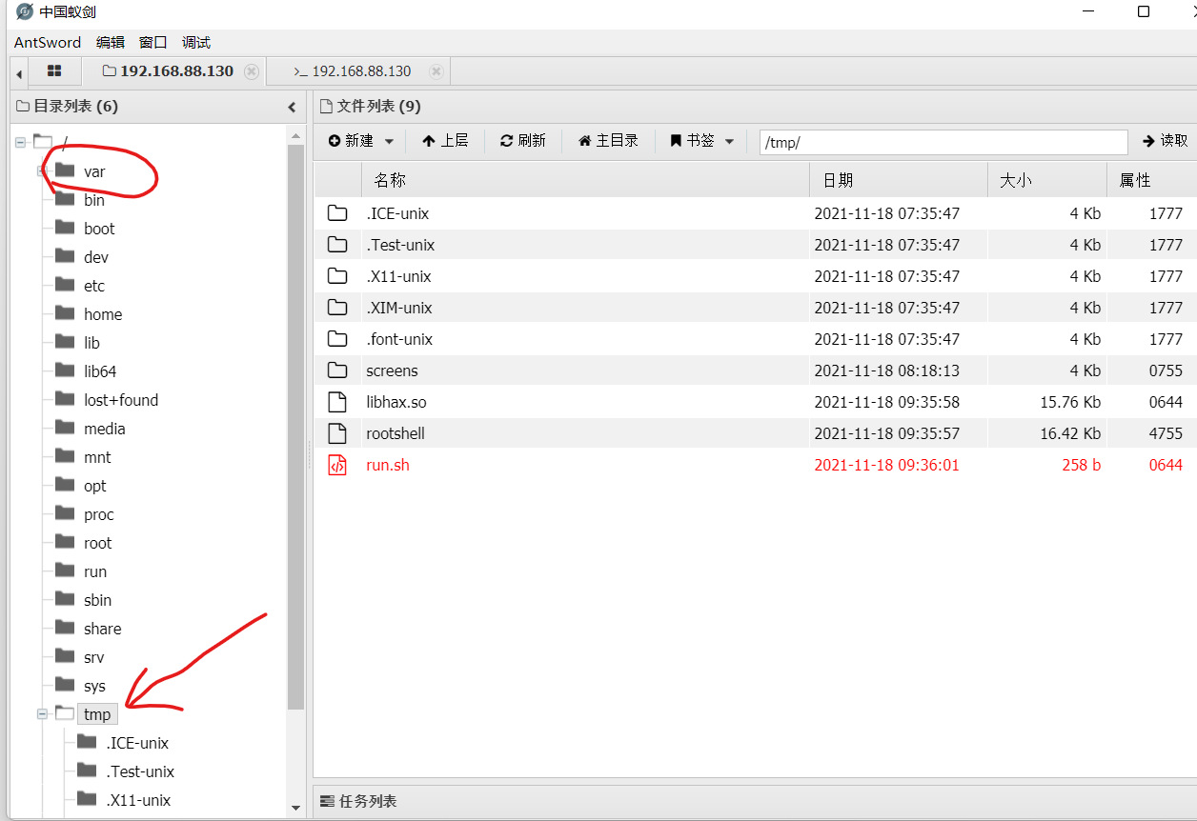1197x821 pixels.
Task: Refresh listing with 刷新 button
Action: 523,141
